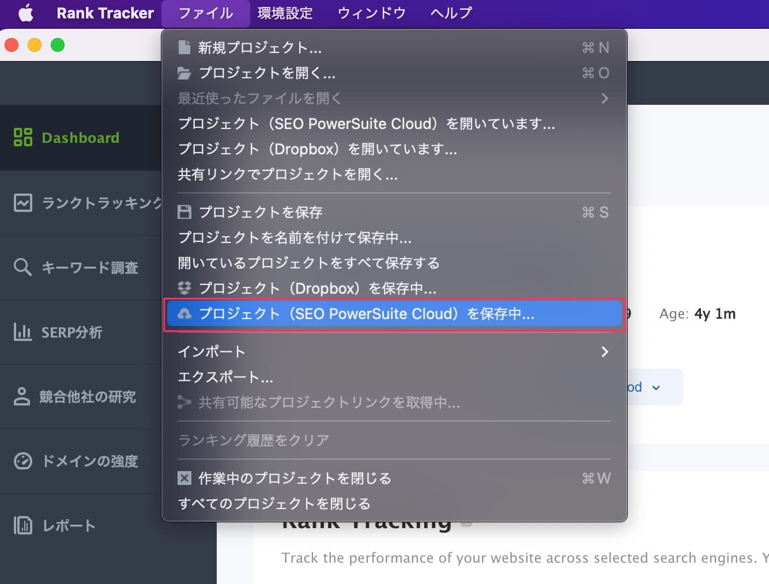Click the cloud icon in highlighted row
This screenshot has height=584, width=769.
tap(184, 313)
